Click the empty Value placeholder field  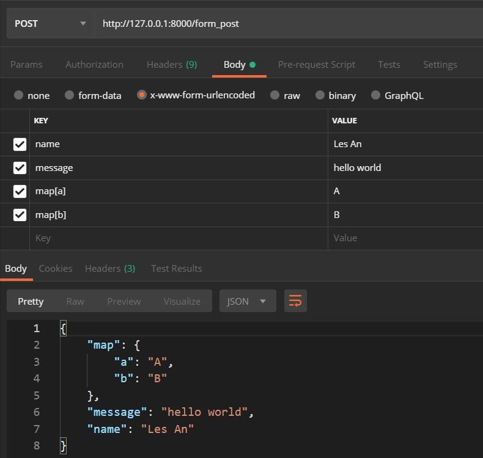(405, 238)
